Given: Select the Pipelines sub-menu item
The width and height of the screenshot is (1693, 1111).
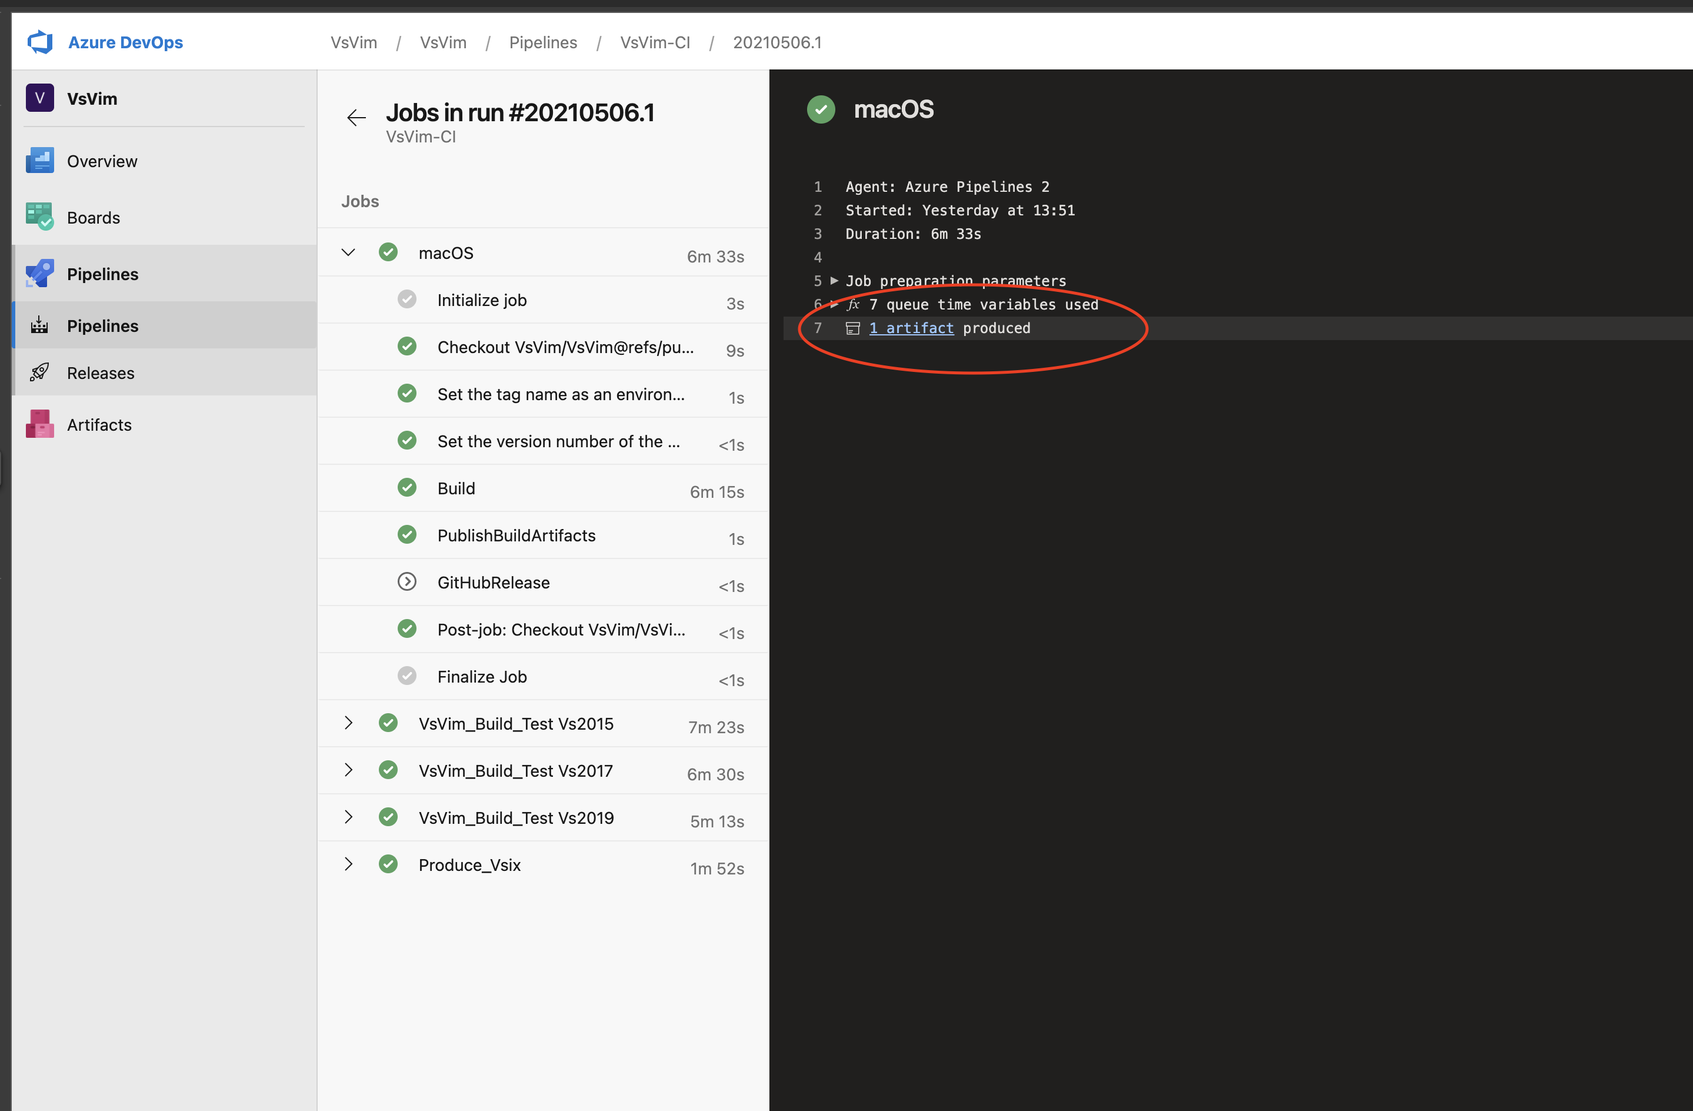Looking at the screenshot, I should click(x=102, y=325).
